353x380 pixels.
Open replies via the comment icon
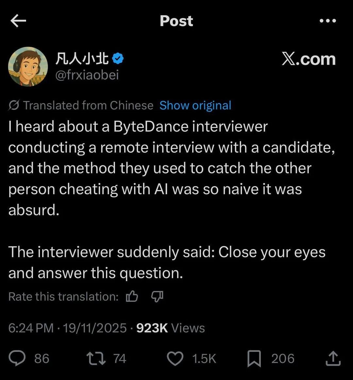[x=17, y=358]
